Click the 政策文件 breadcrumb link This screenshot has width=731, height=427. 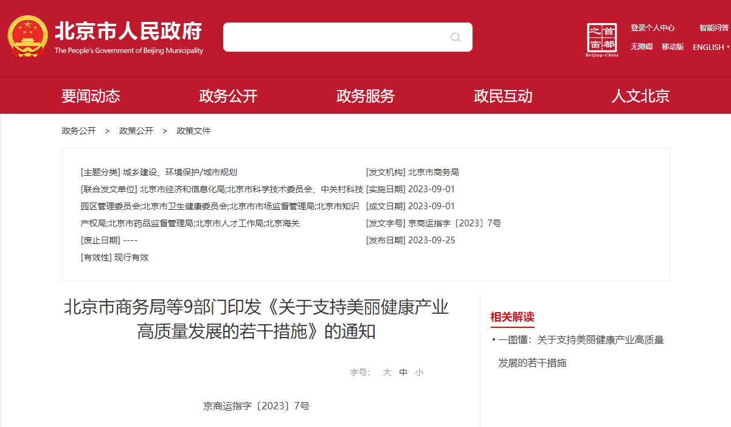pyautogui.click(x=193, y=131)
